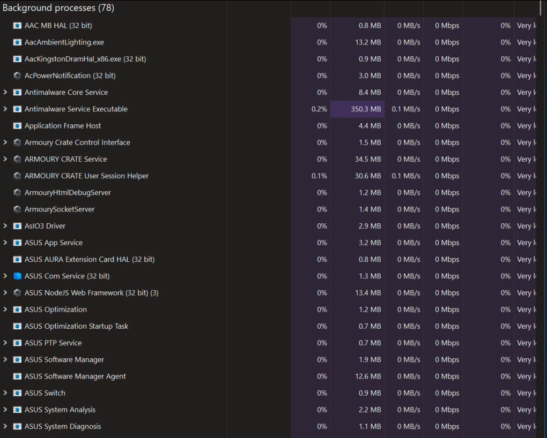Select the ArmourySocketServer process name
547x438 pixels.
click(x=60, y=209)
